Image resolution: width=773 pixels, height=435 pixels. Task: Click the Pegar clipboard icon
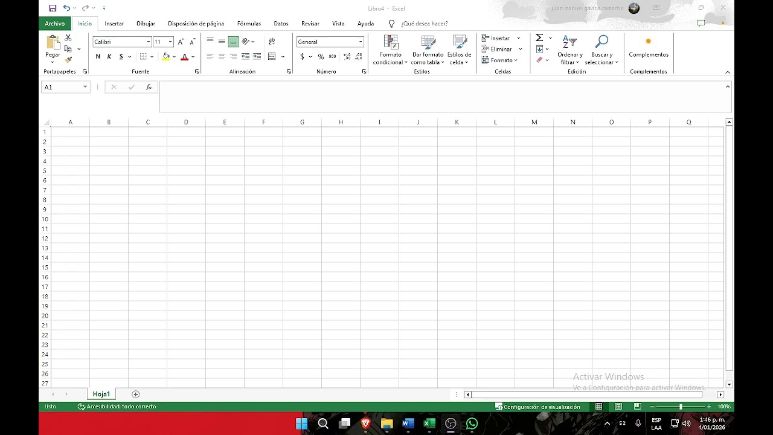[x=53, y=42]
